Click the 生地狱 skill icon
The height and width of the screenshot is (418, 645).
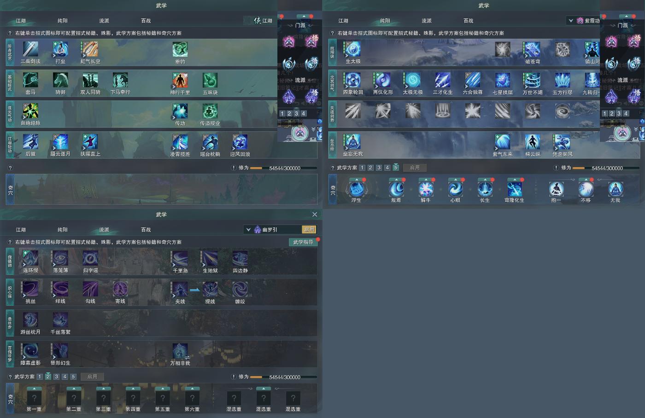pyautogui.click(x=210, y=258)
